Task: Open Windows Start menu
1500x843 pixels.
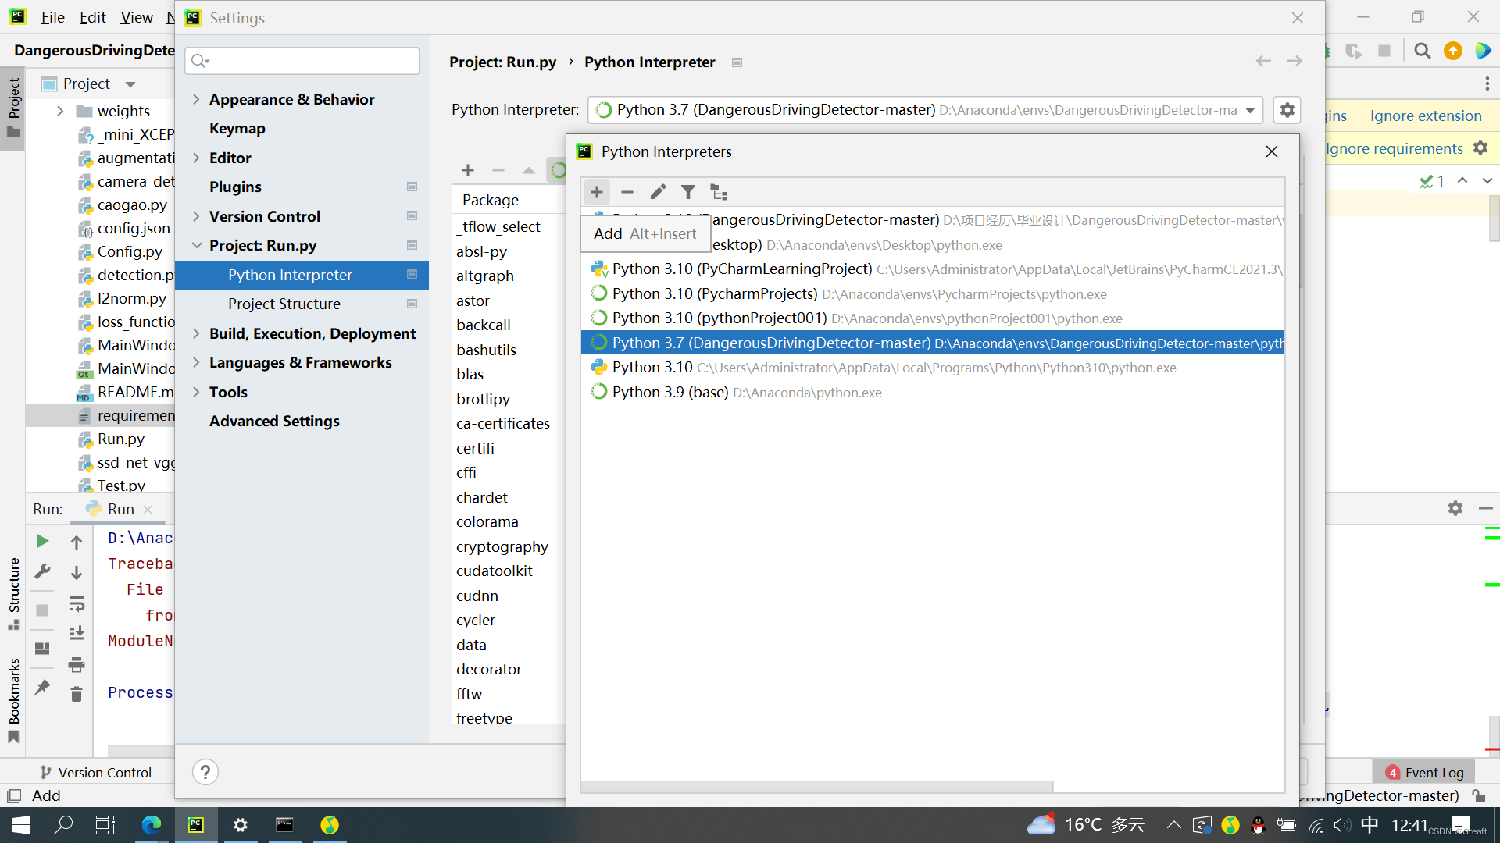Action: 21,825
